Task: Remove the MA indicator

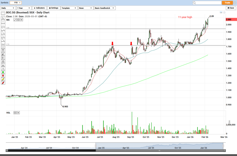Action: [x=21, y=20]
